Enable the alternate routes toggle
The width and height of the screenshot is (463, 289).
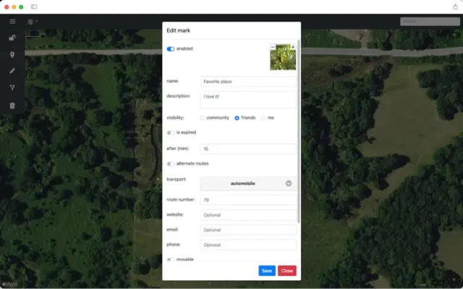click(171, 164)
